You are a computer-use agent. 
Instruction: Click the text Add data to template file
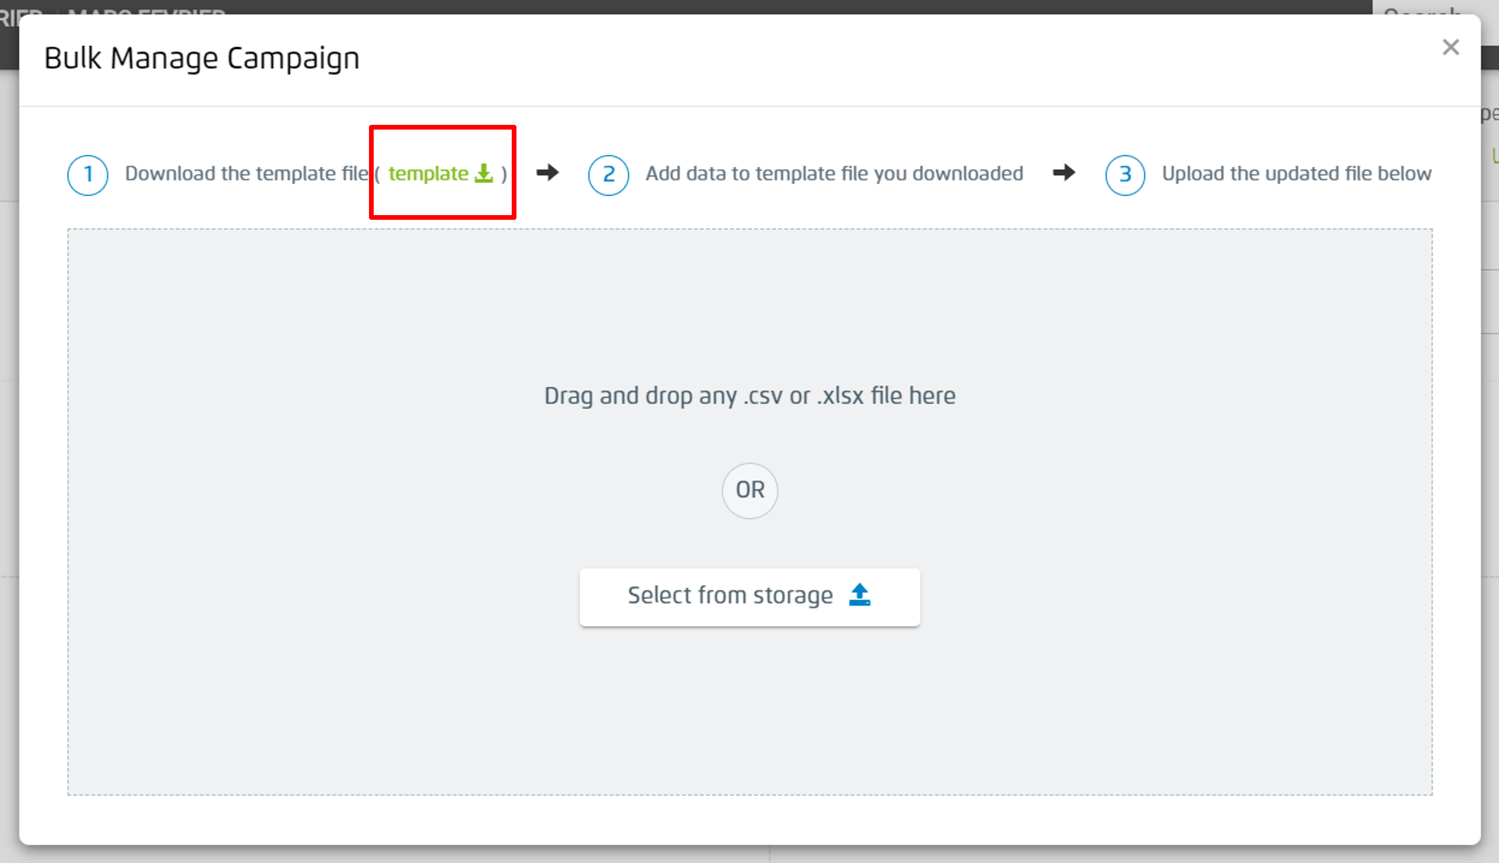coord(833,173)
